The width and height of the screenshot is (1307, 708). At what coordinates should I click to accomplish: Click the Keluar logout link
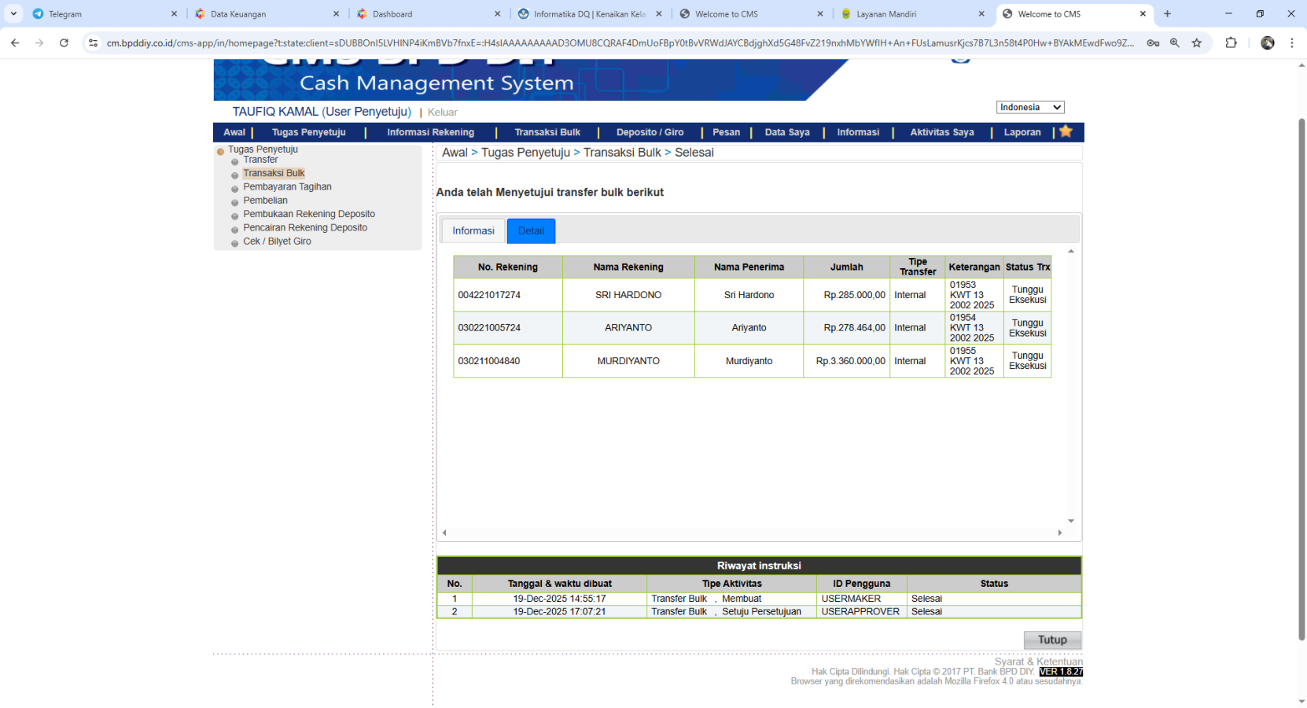(442, 112)
